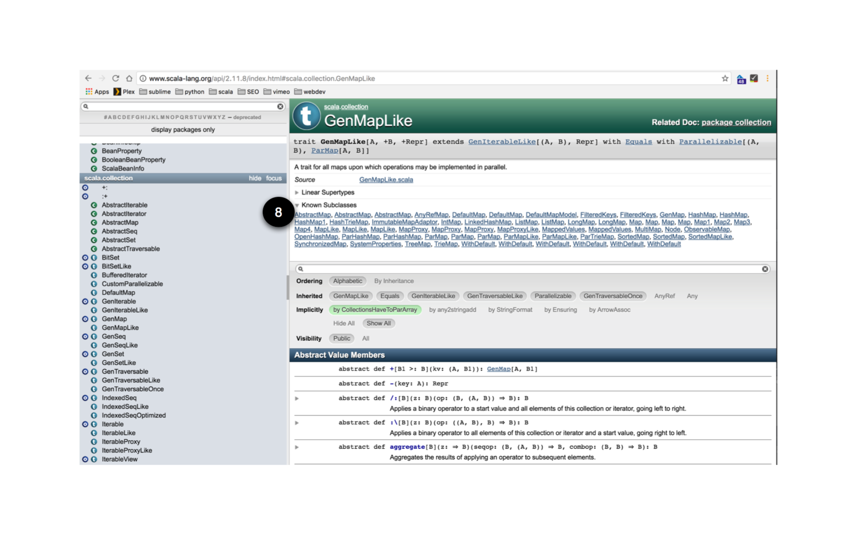Image resolution: width=859 pixels, height=537 pixels.
Task: Select letter filter row A-Z
Action: pos(165,117)
